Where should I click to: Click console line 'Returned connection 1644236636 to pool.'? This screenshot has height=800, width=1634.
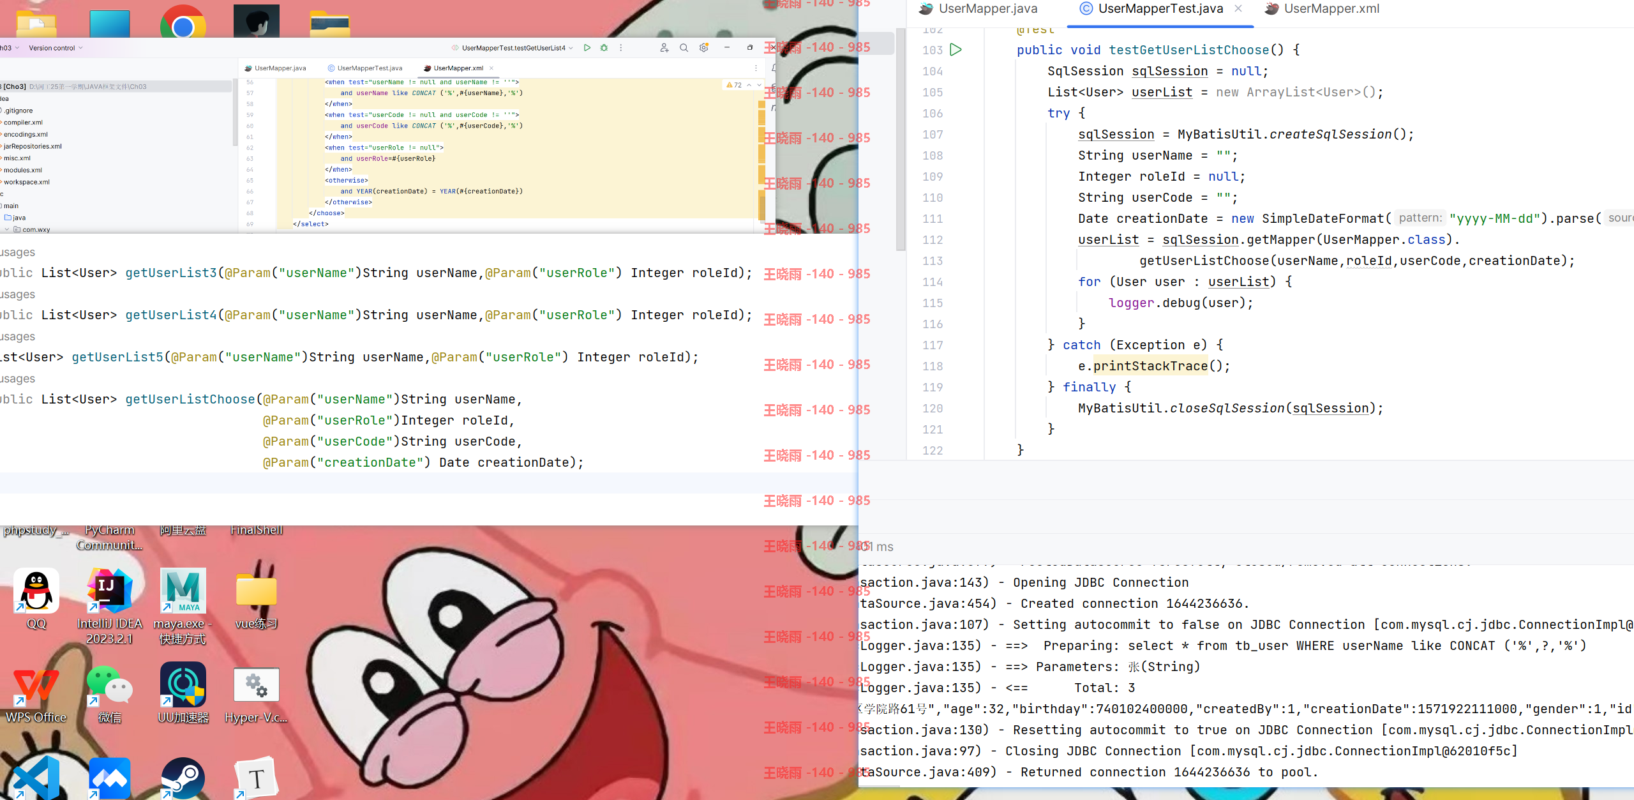pos(1169,773)
